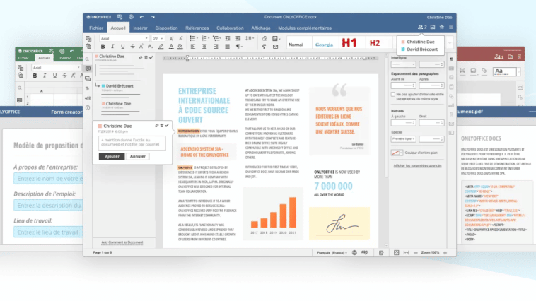Open the Arial font name dropdown

pos(124,39)
